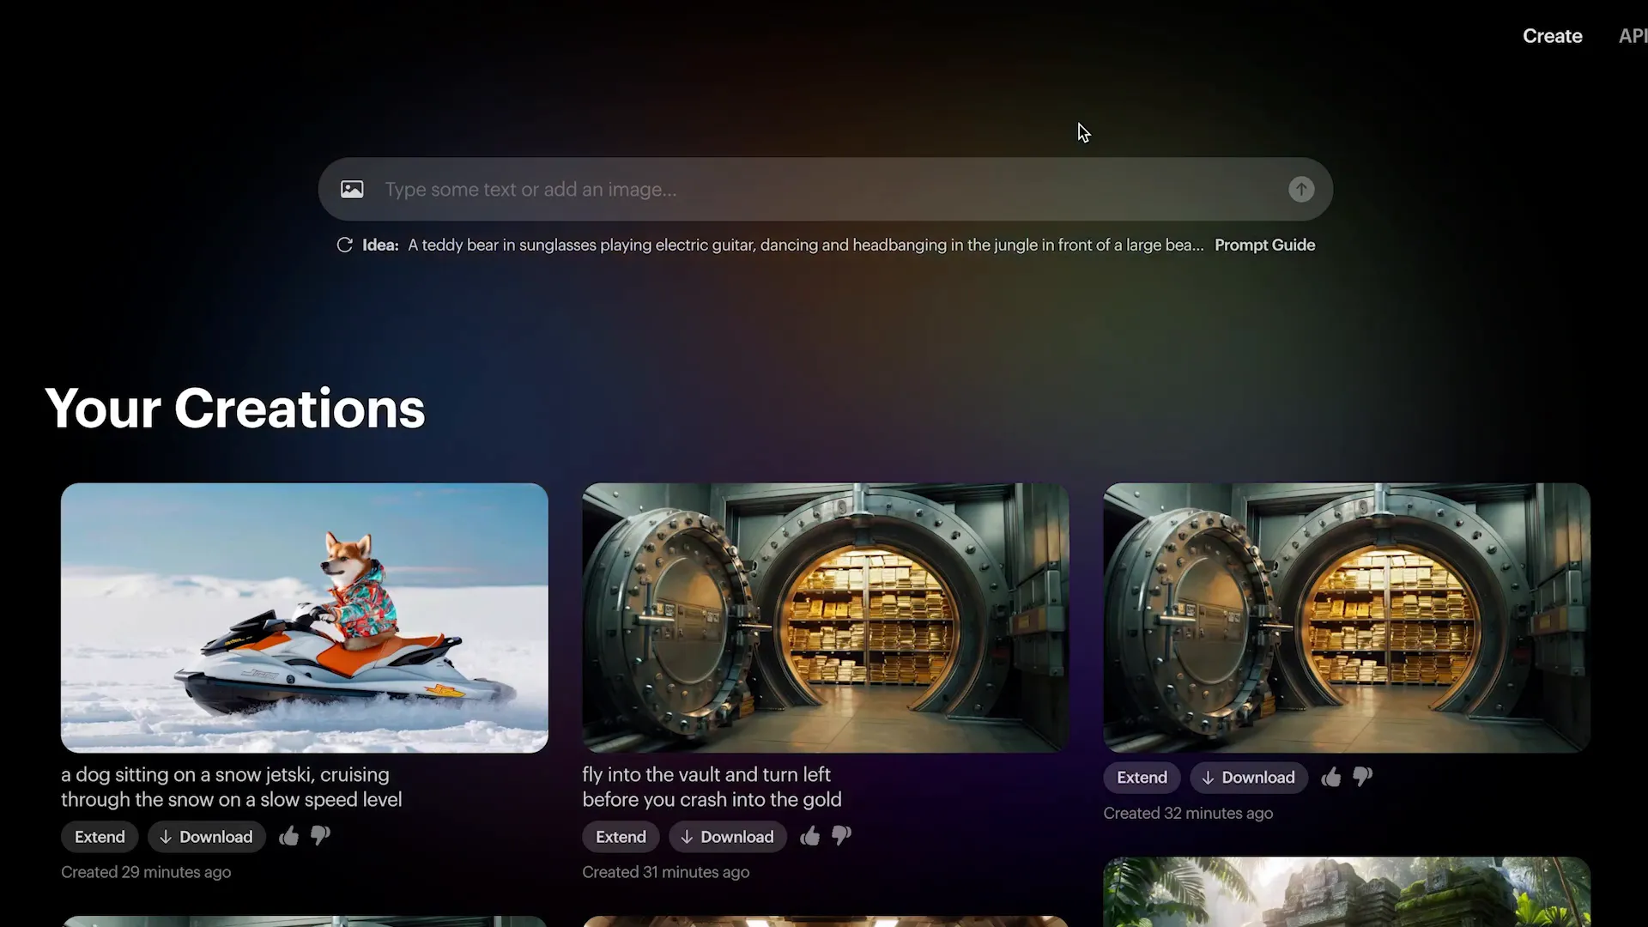1648x927 pixels.
Task: Refresh the prompt idea suggestion
Action: click(x=344, y=245)
